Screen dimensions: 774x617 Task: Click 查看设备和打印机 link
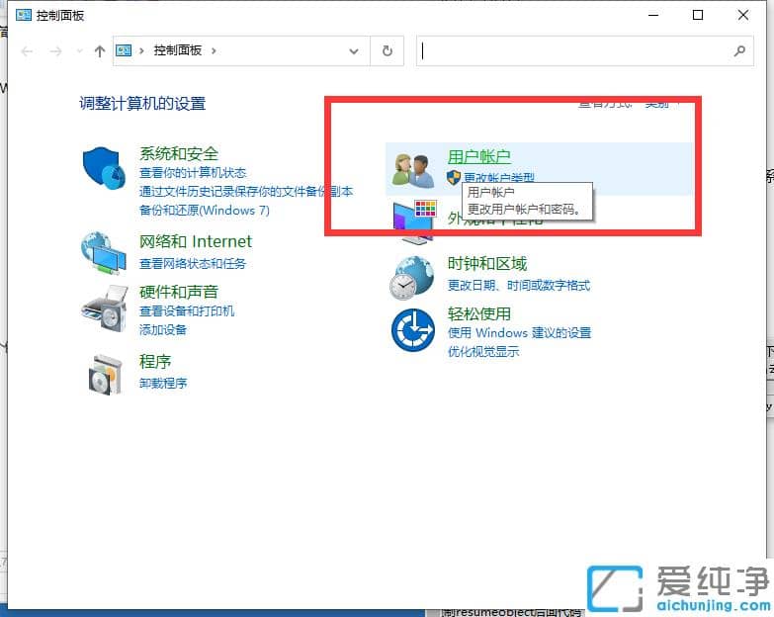(x=187, y=310)
